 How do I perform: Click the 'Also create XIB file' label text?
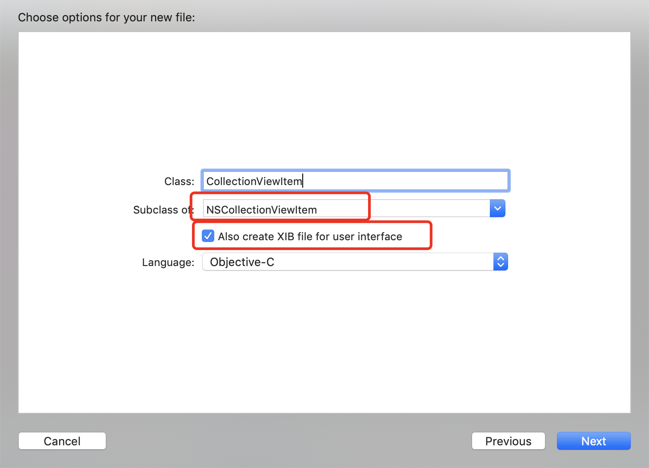point(310,237)
